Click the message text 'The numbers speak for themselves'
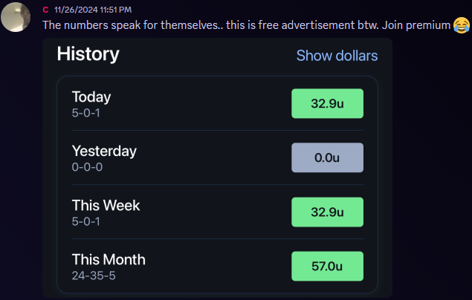This screenshot has height=300, width=472. point(130,25)
